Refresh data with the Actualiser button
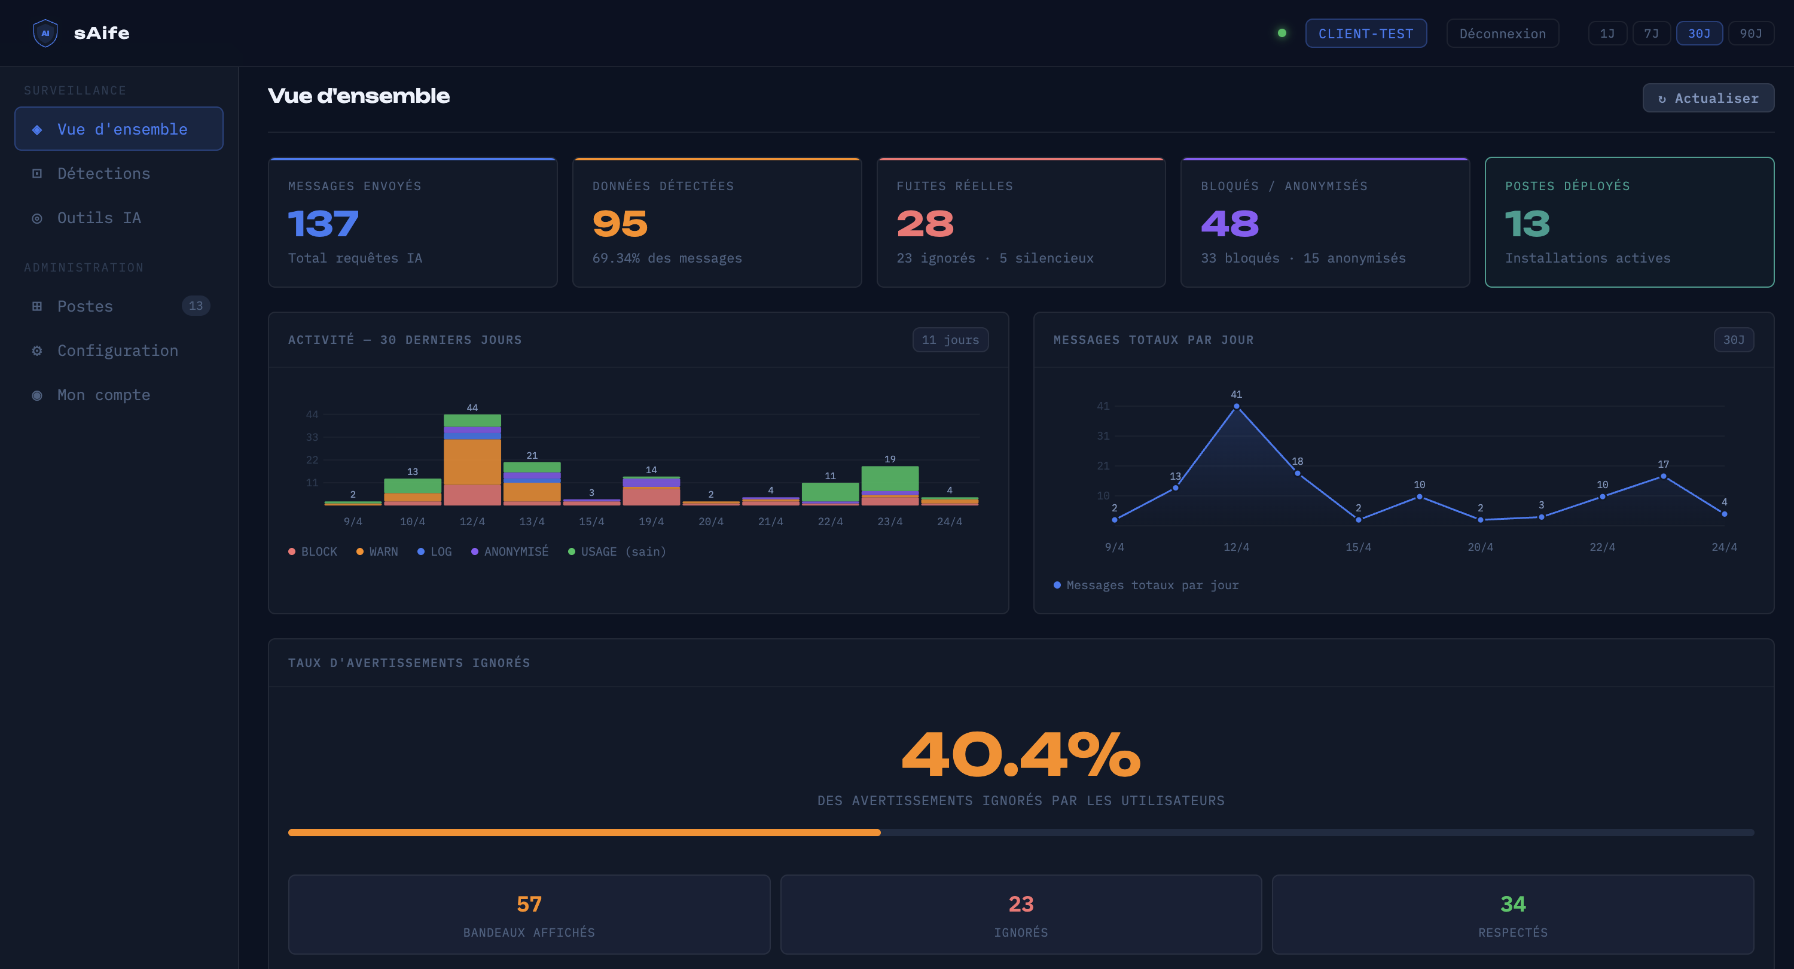 click(1708, 98)
